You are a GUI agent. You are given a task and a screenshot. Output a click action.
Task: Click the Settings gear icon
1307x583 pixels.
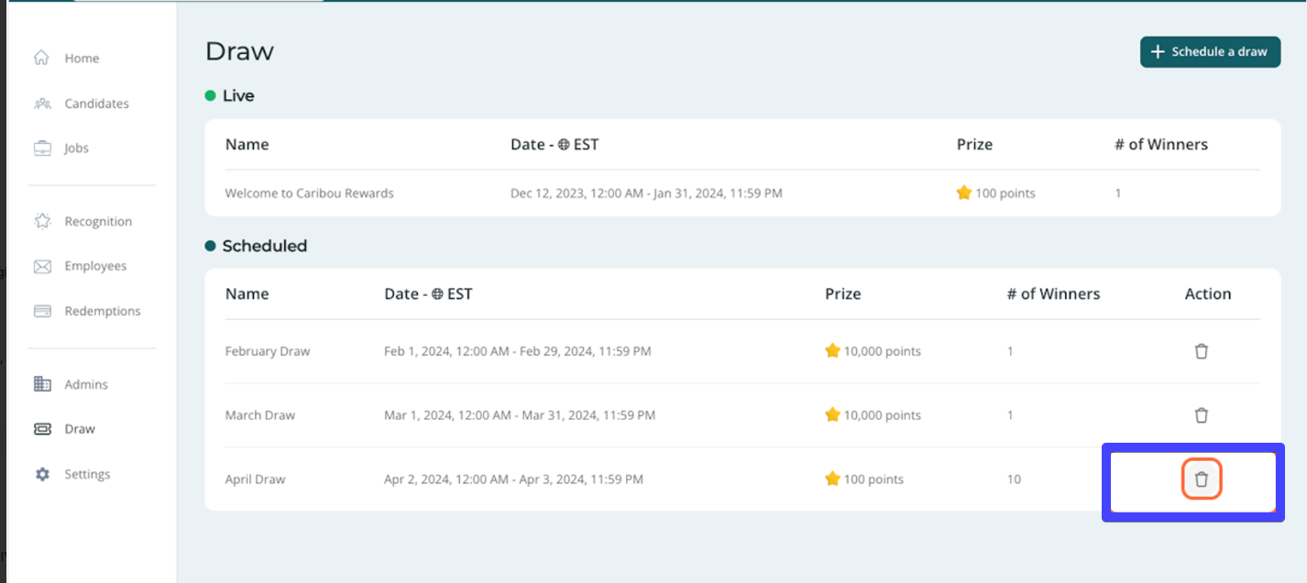coord(42,474)
